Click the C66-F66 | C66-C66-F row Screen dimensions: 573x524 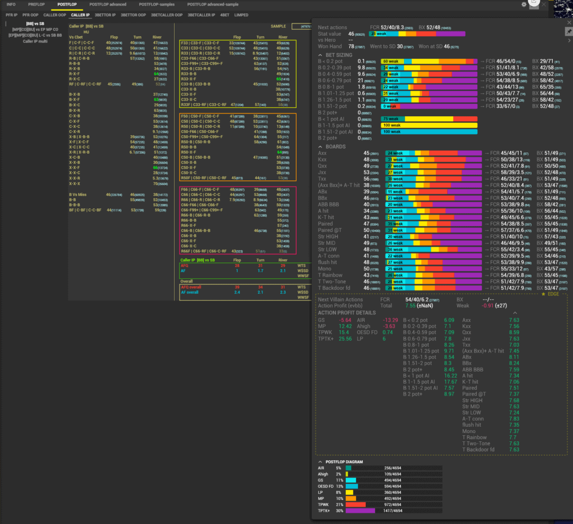(x=236, y=205)
